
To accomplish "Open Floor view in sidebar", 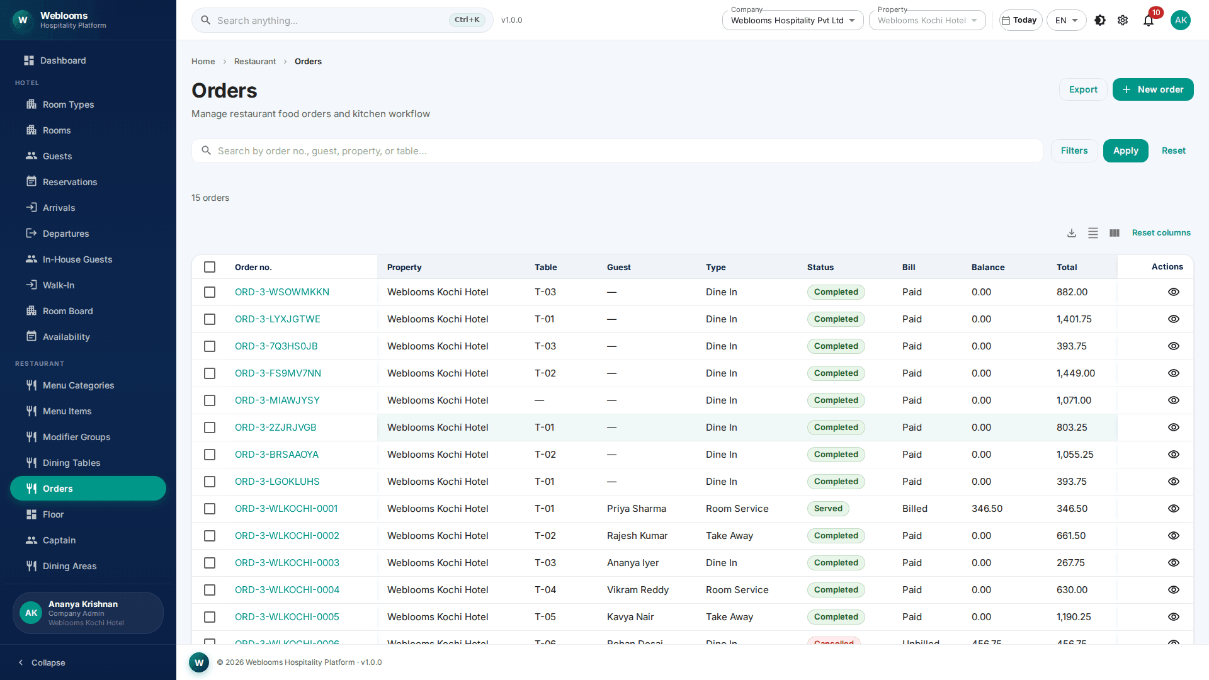I will coord(88,514).
